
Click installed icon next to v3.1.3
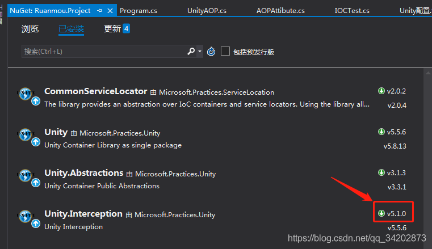pos(381,172)
